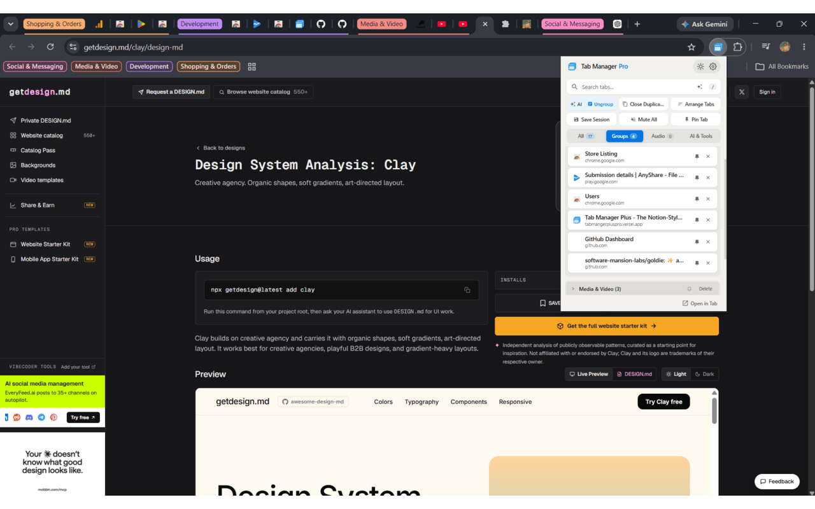815x509 pixels.
Task: Switch preview to Dark mode
Action: [704, 374]
